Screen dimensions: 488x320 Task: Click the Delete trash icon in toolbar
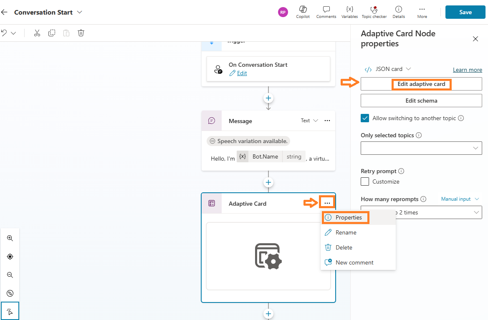(x=81, y=33)
